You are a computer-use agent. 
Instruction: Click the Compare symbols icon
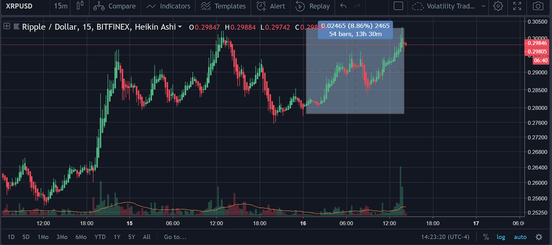click(x=99, y=6)
